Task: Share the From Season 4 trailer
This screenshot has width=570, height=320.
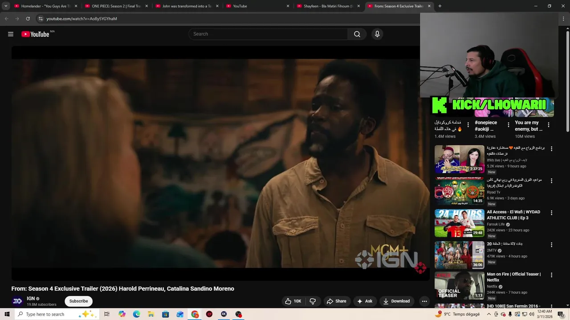Action: point(336,301)
